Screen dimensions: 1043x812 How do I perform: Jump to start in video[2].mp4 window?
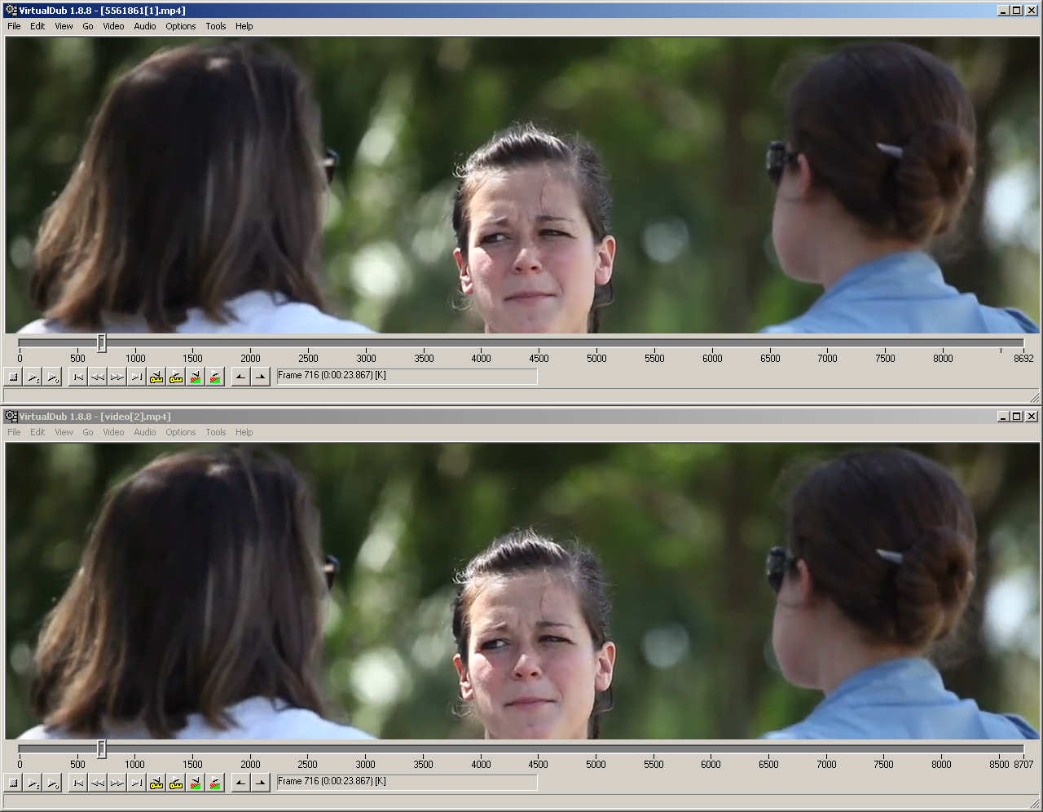pyautogui.click(x=78, y=783)
